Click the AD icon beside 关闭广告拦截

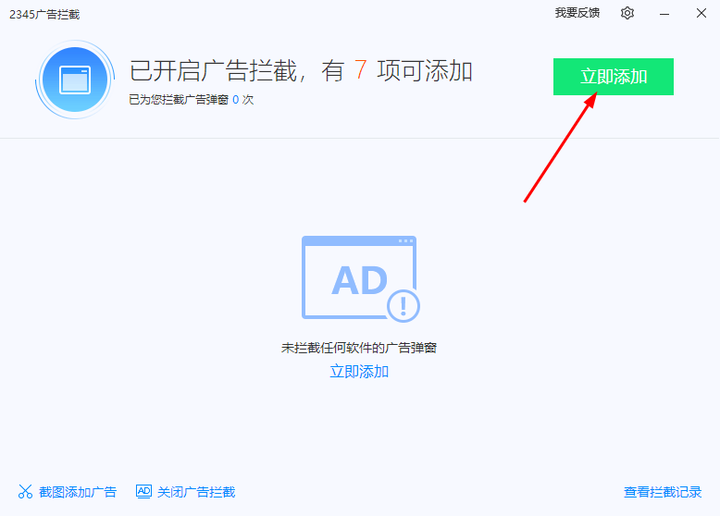[x=143, y=491]
